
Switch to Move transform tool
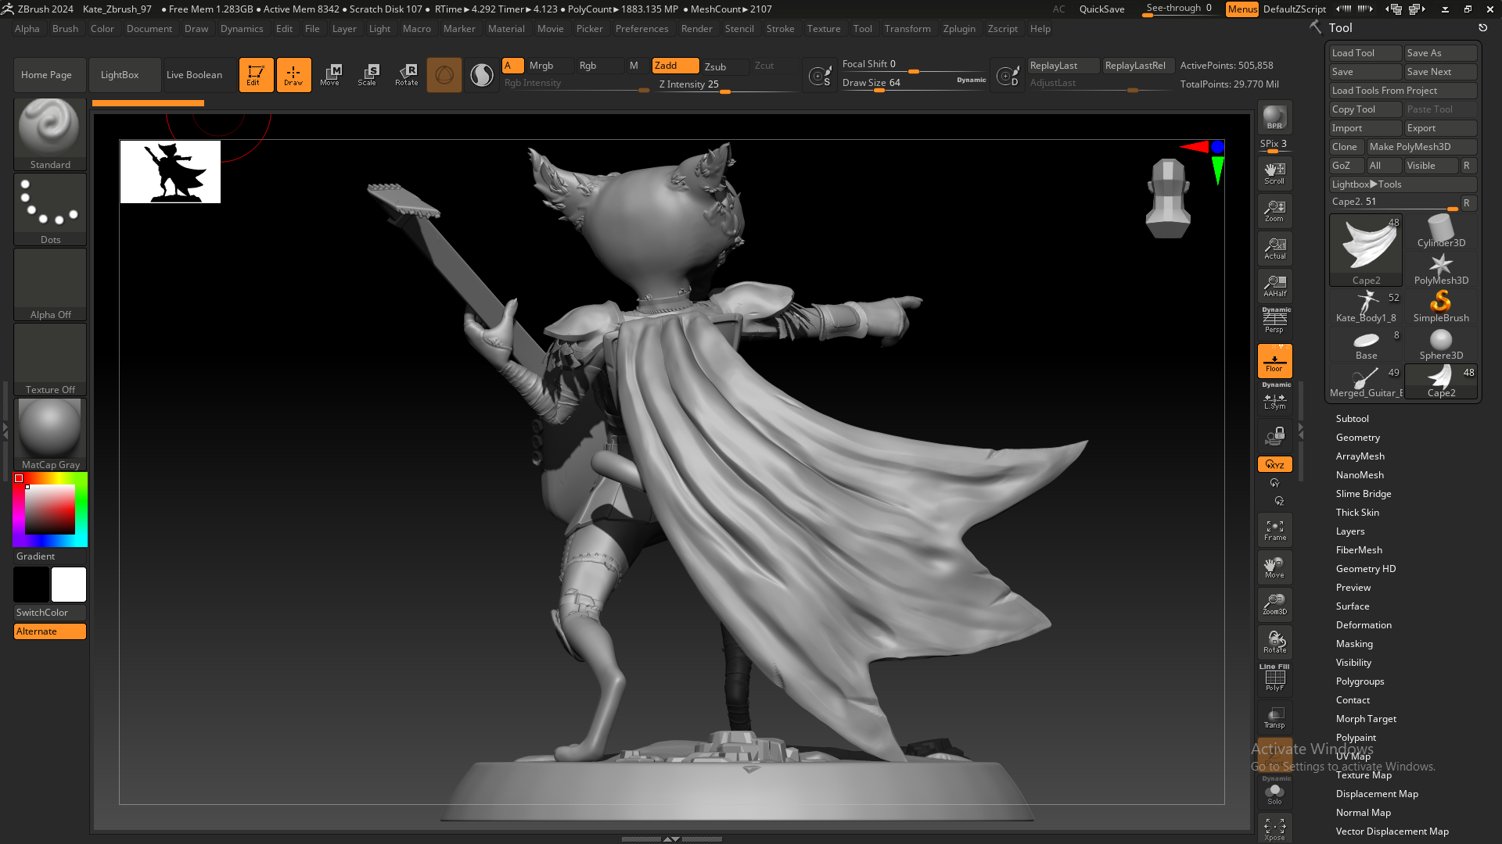click(x=330, y=75)
